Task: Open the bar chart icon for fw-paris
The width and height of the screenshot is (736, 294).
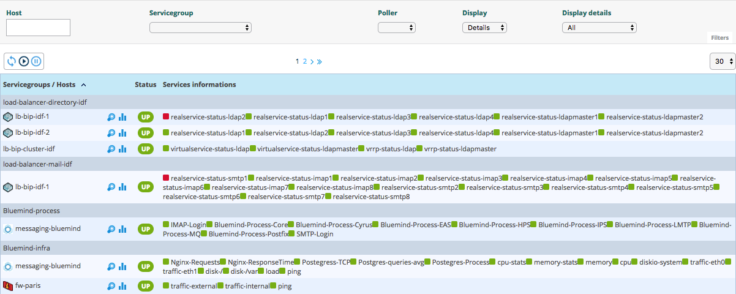Action: [122, 286]
